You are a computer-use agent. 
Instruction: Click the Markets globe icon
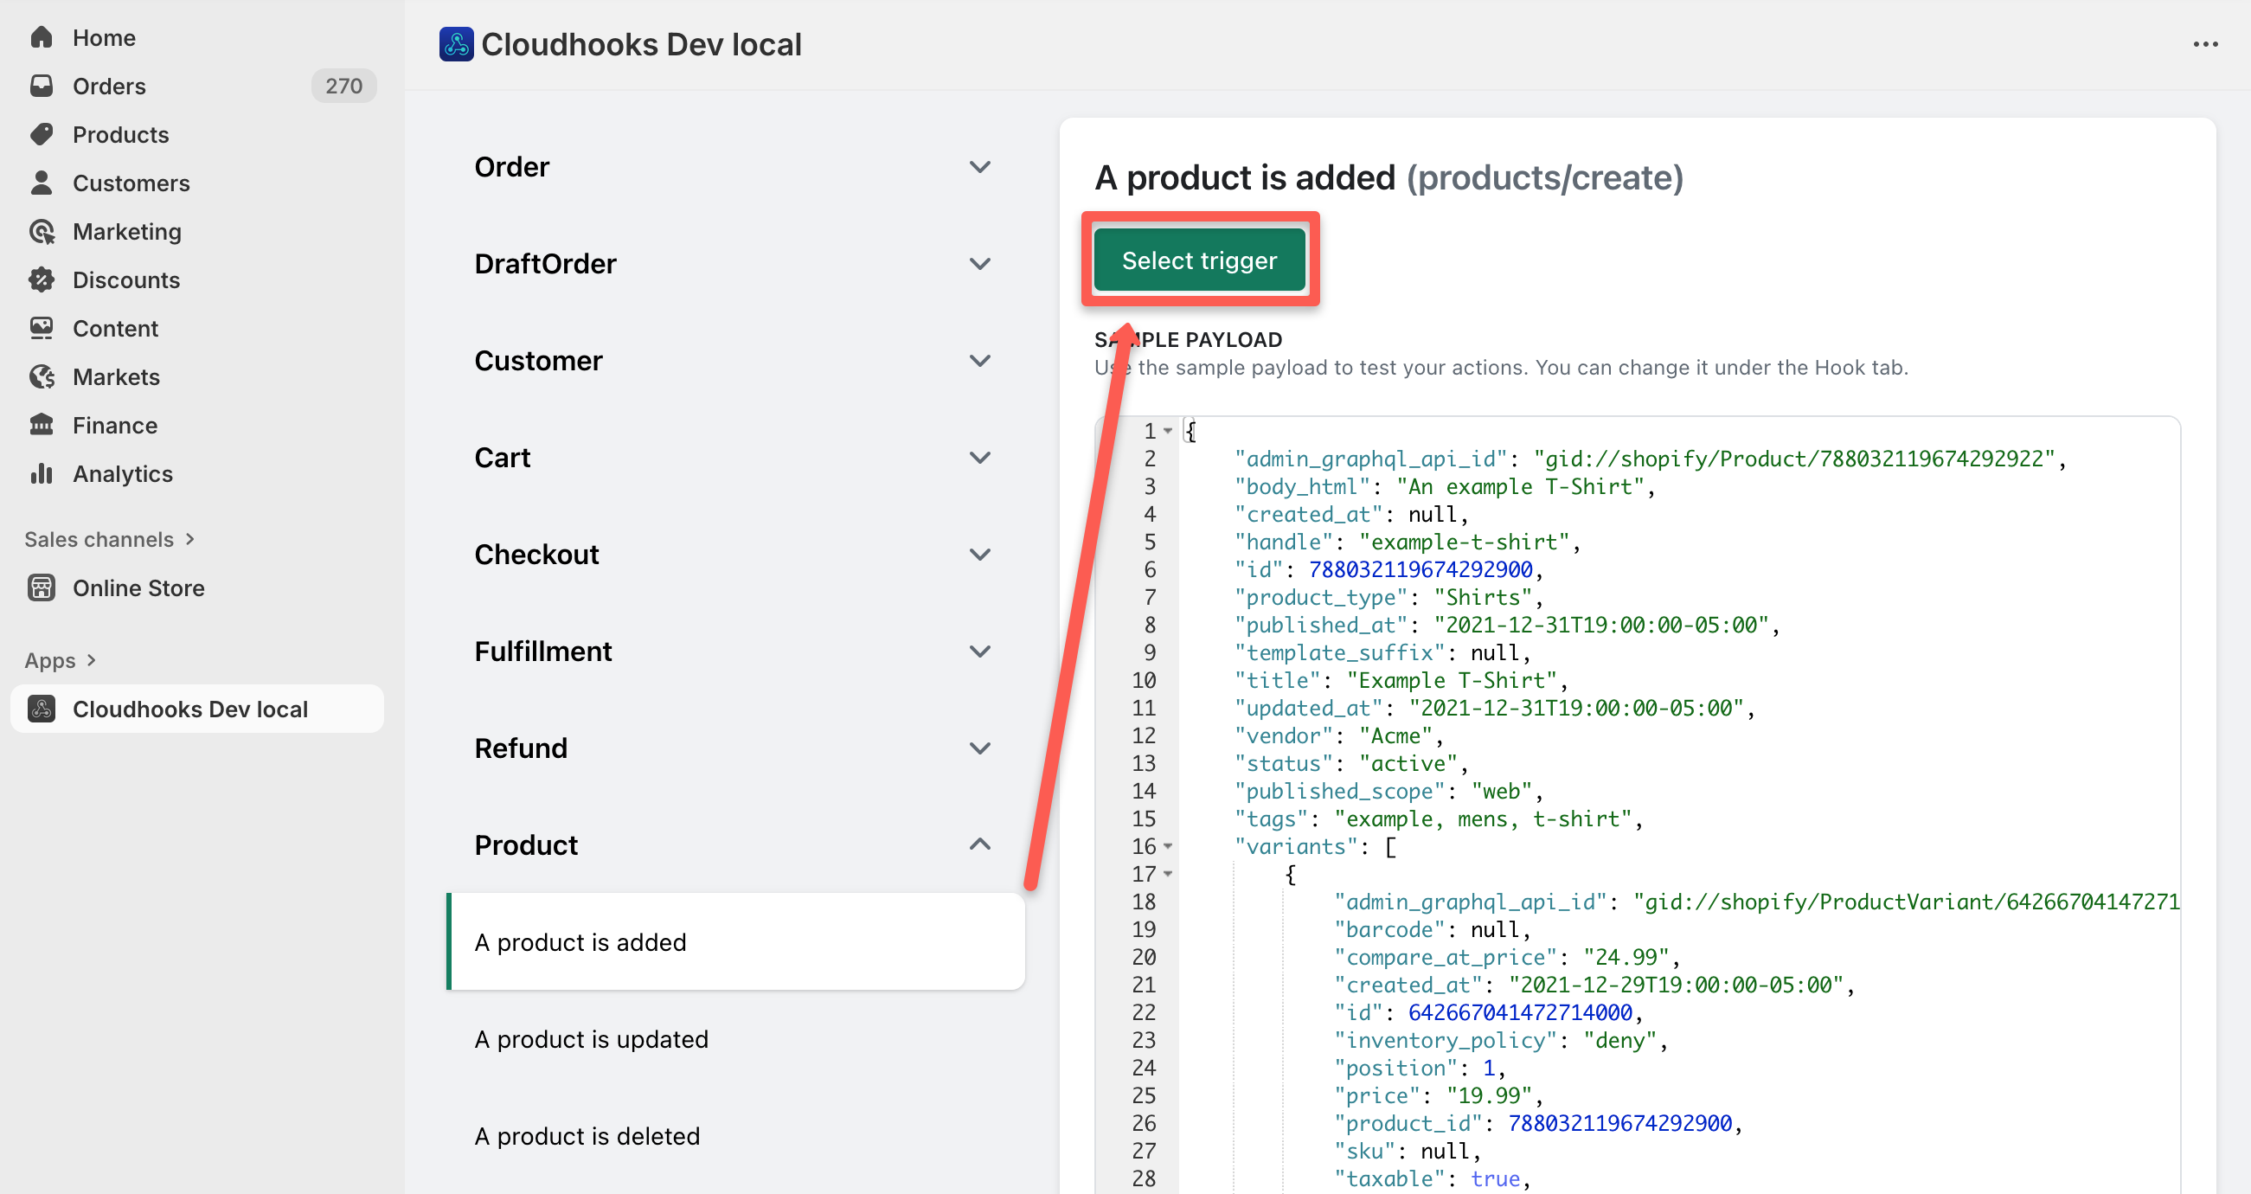(x=41, y=376)
